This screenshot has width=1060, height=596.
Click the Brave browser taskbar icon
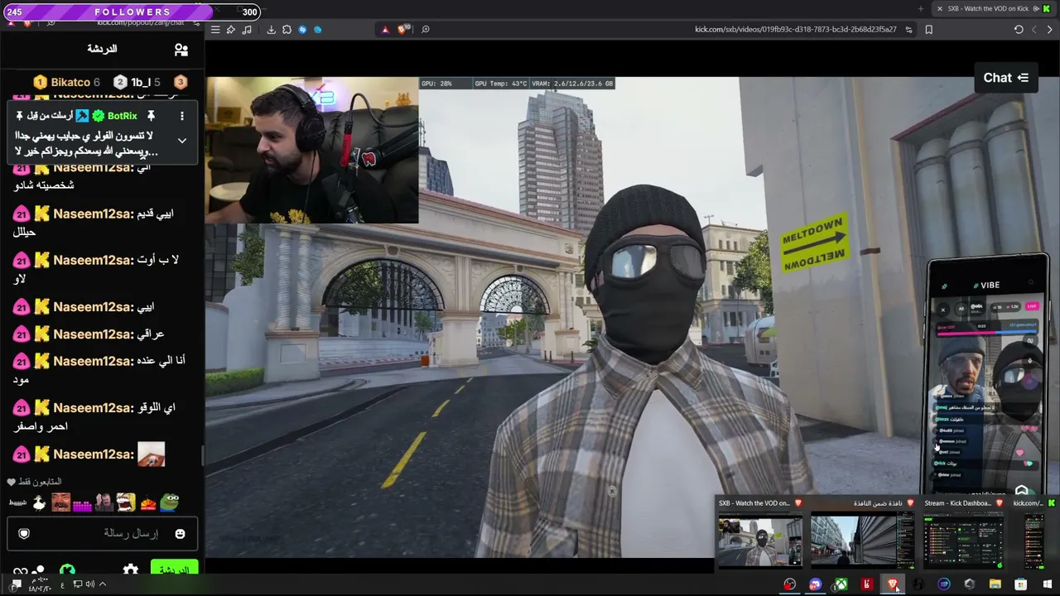pyautogui.click(x=893, y=584)
